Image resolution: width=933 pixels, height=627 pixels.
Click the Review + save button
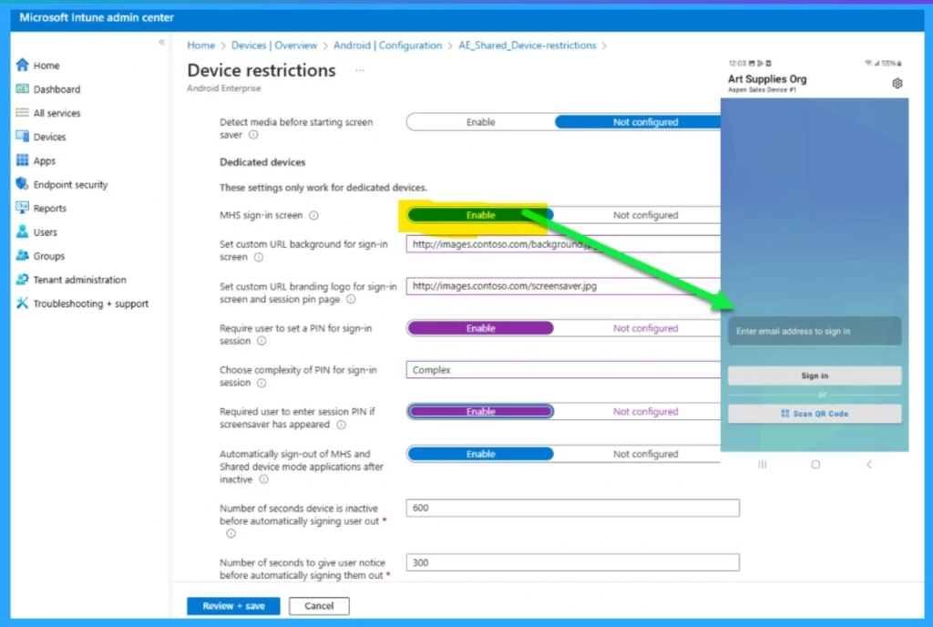coord(233,606)
